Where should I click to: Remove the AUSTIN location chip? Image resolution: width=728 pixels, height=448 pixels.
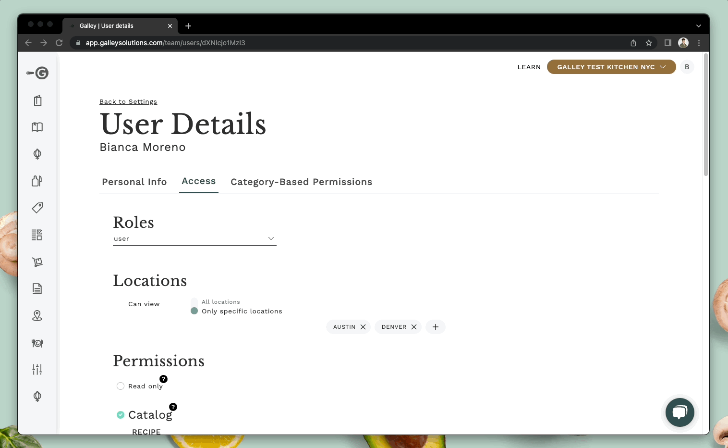(x=364, y=326)
